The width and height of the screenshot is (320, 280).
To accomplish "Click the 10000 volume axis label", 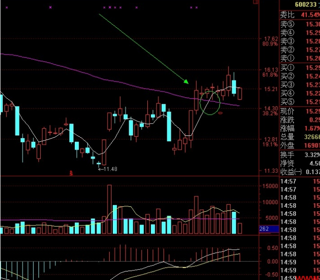I will tap(270, 202).
